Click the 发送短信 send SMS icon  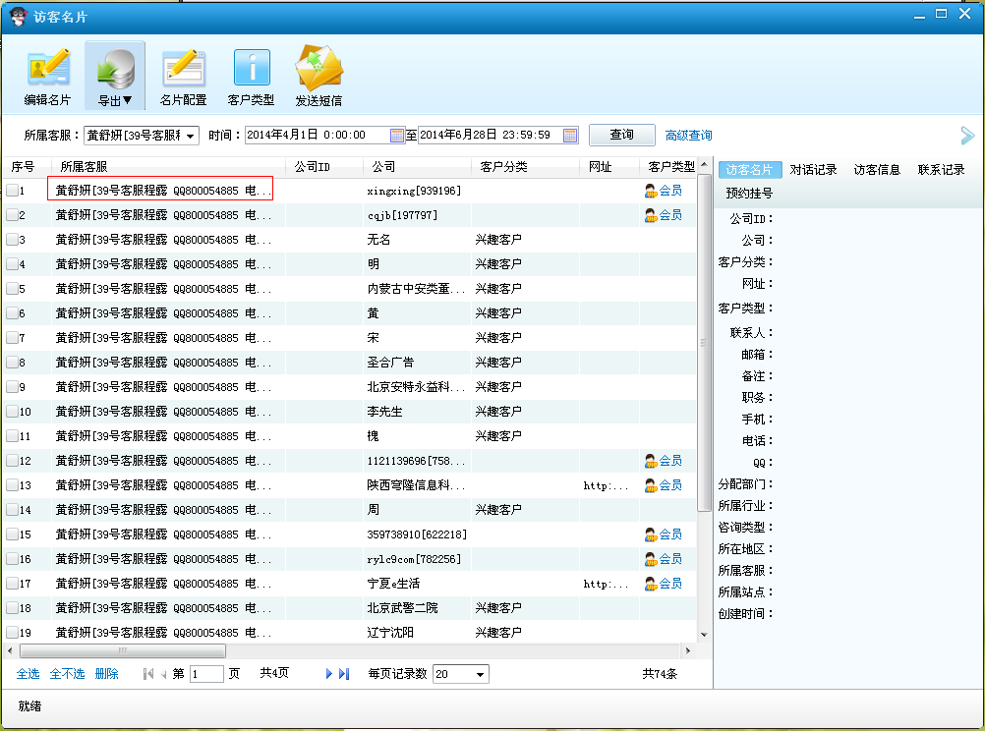[x=319, y=68]
